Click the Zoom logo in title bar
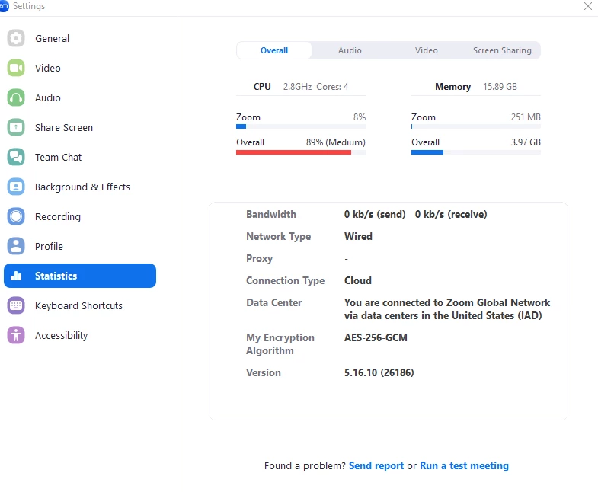Image resolution: width=598 pixels, height=492 pixels. point(4,6)
